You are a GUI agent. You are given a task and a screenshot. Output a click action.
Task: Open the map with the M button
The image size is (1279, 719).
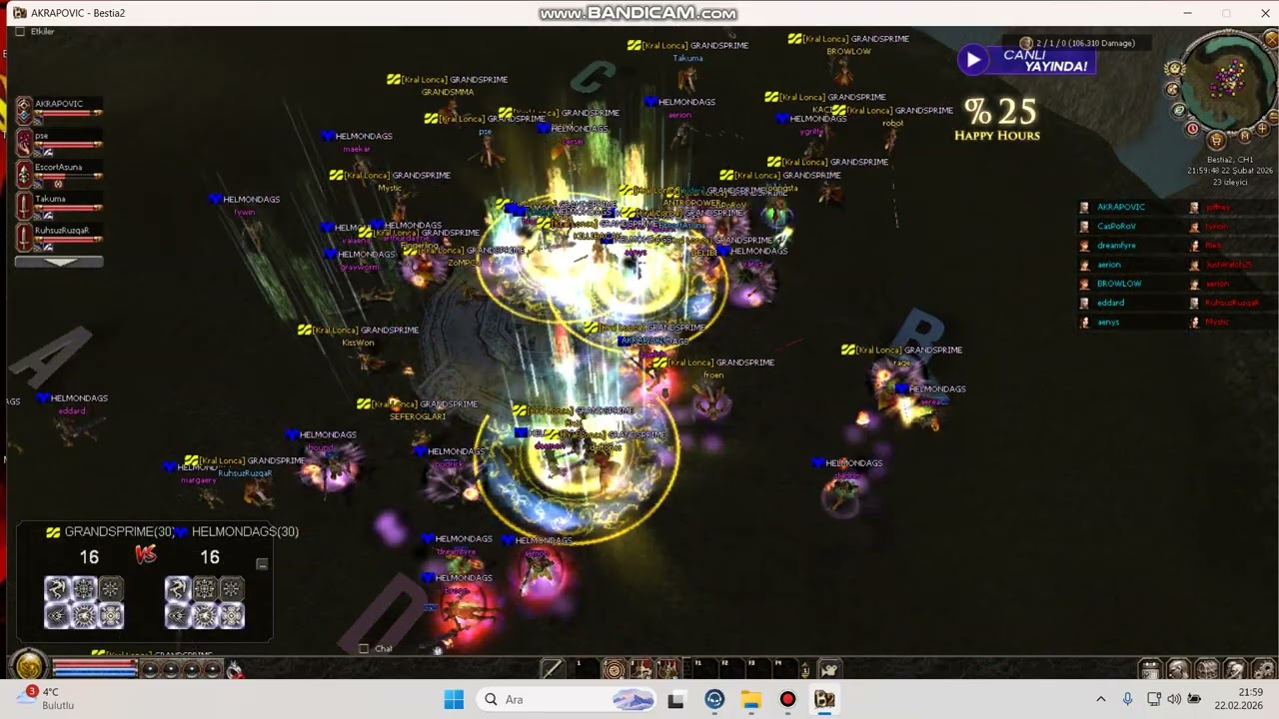pos(1245,136)
